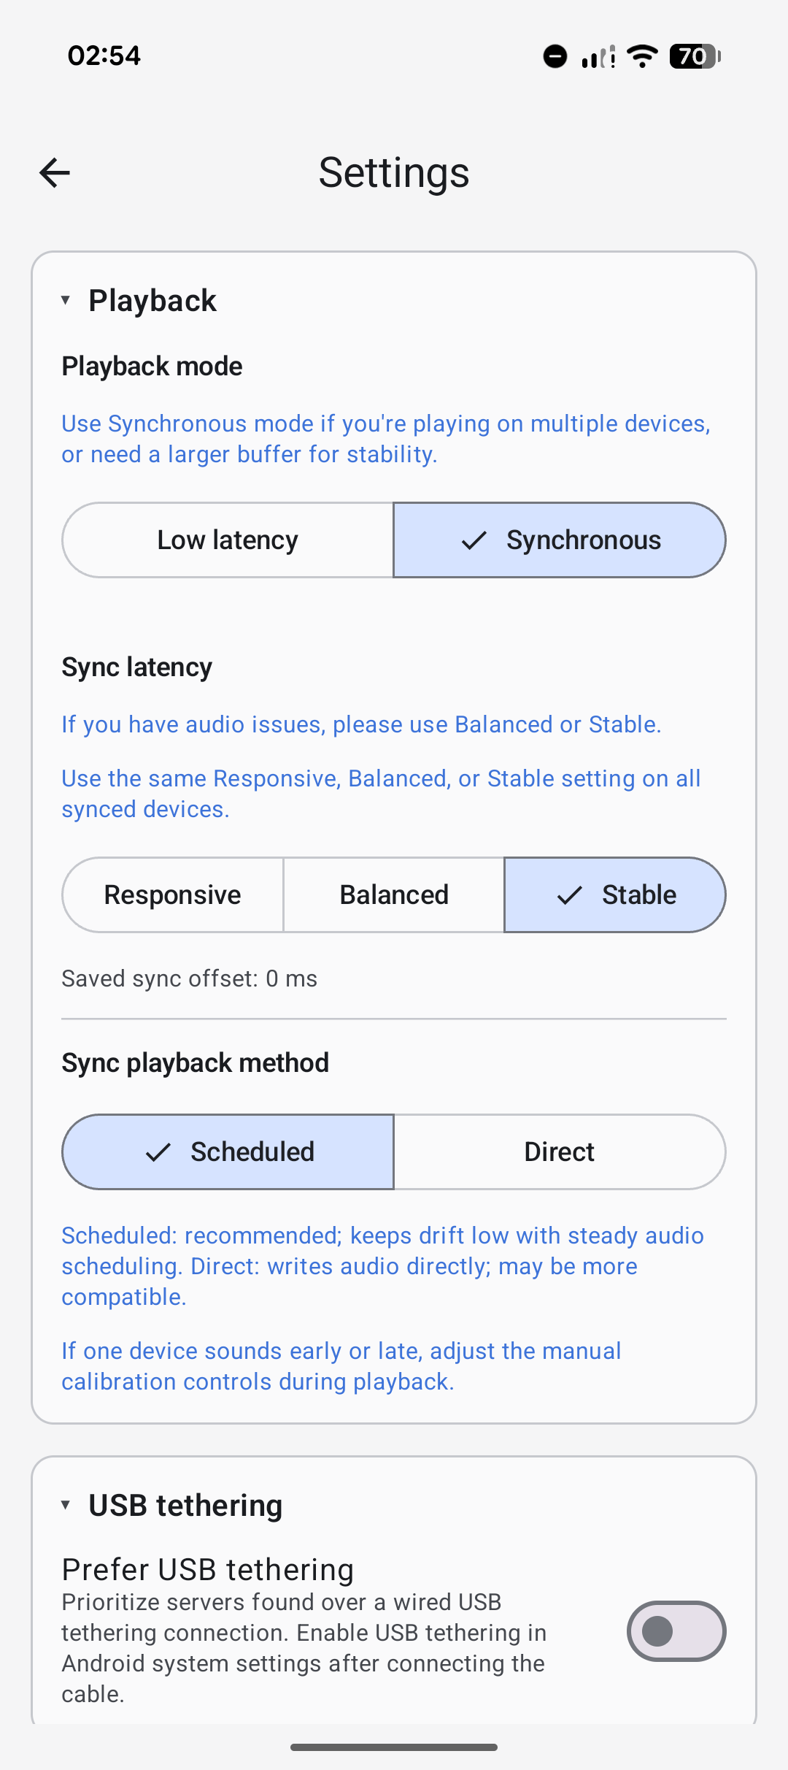Viewport: 788px width, 1770px height.
Task: Choose Responsive sync latency
Action: pyautogui.click(x=173, y=895)
